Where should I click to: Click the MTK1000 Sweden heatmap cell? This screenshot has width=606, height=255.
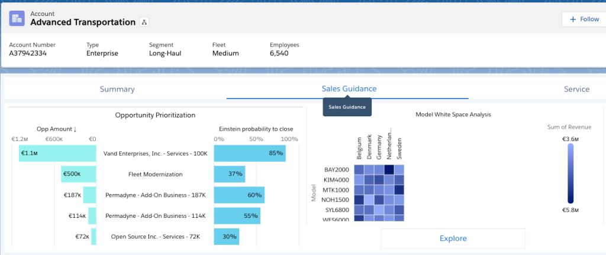click(x=399, y=189)
